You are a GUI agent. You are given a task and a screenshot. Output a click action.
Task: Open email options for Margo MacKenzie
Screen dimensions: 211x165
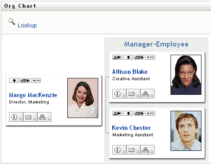tap(30, 117)
